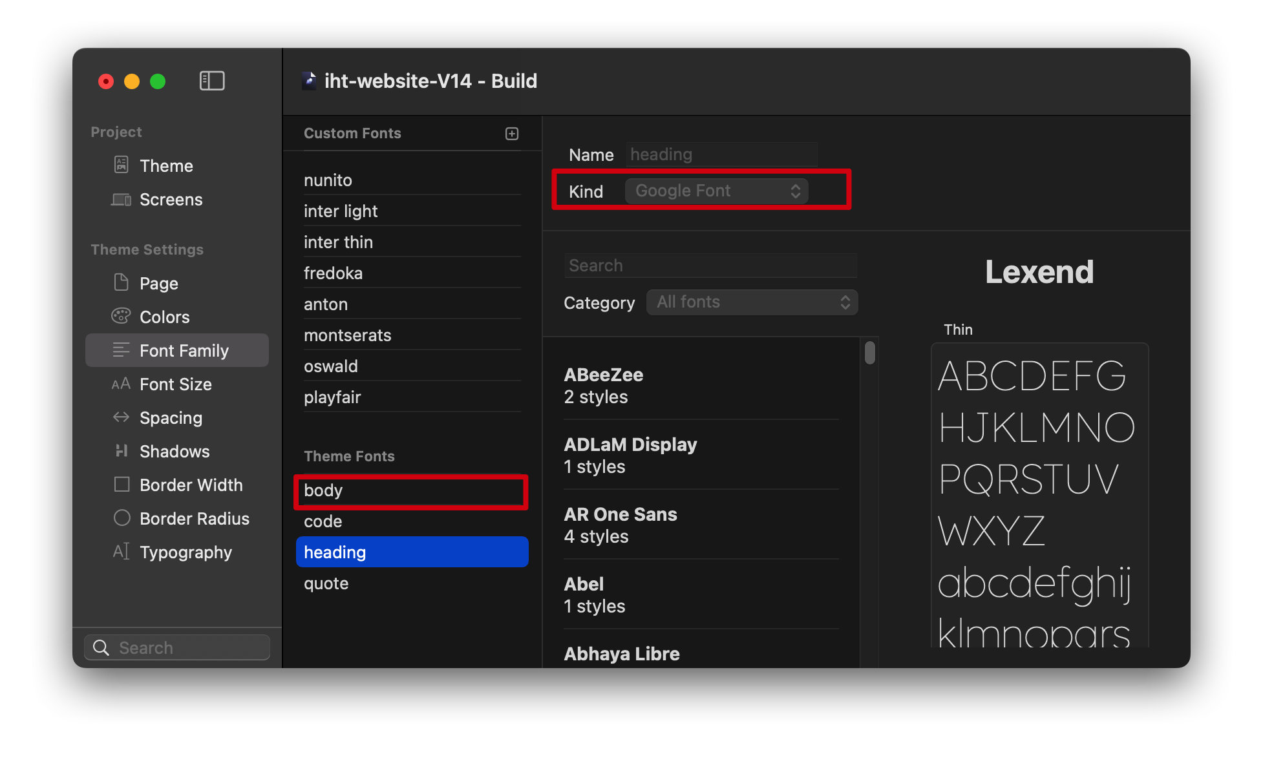
Task: Click the Spacing arrows icon
Action: click(121, 417)
